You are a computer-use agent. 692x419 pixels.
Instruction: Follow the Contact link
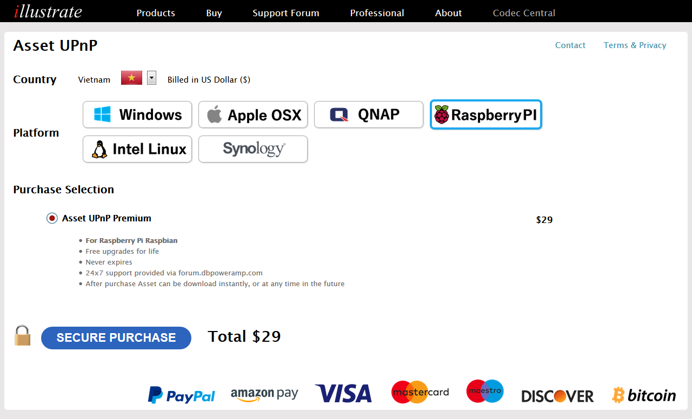570,45
